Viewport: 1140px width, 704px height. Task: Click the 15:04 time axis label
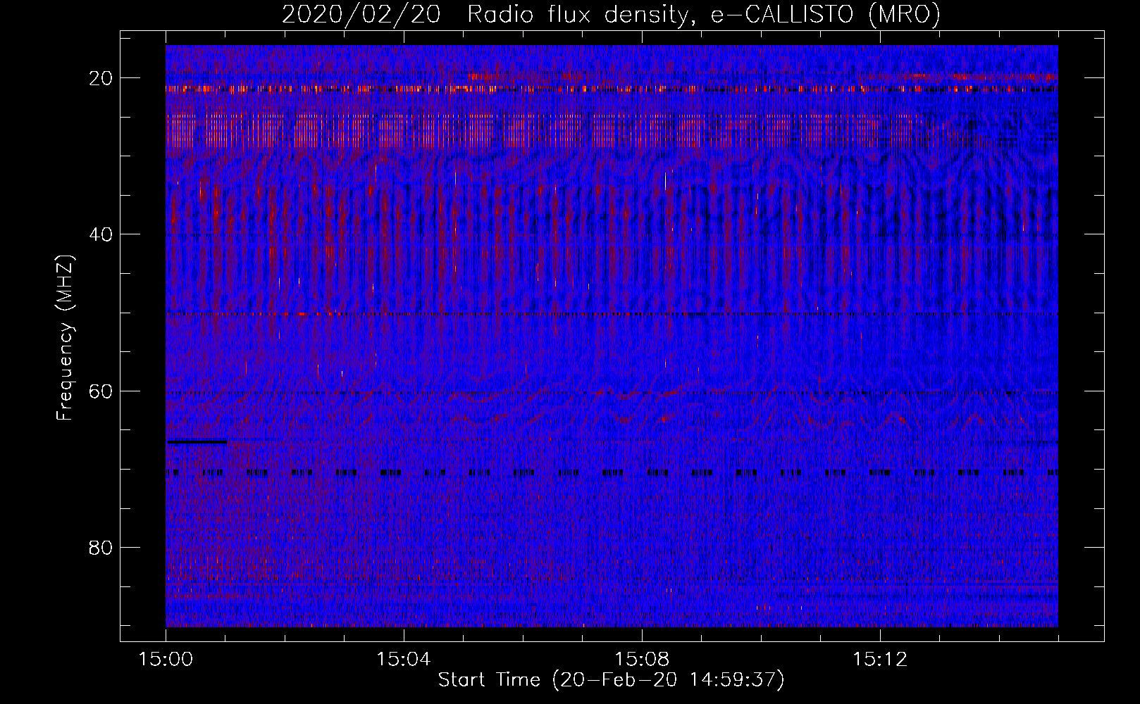pyautogui.click(x=404, y=660)
